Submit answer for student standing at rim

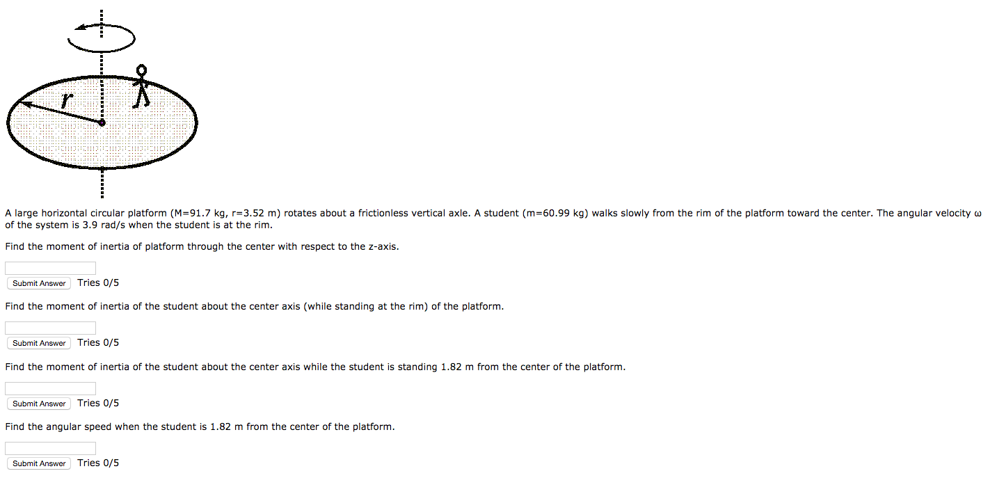pyautogui.click(x=39, y=343)
